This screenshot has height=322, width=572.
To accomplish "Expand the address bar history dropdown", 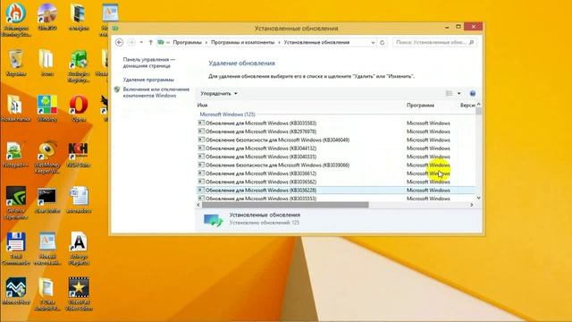I will tap(373, 42).
